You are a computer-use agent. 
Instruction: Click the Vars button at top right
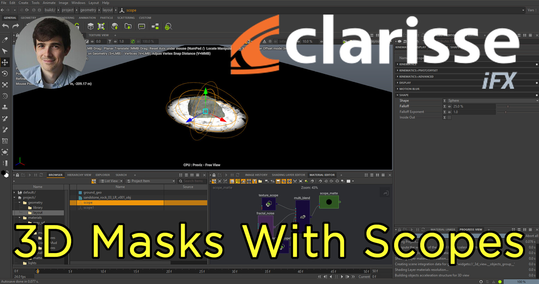tap(532, 10)
